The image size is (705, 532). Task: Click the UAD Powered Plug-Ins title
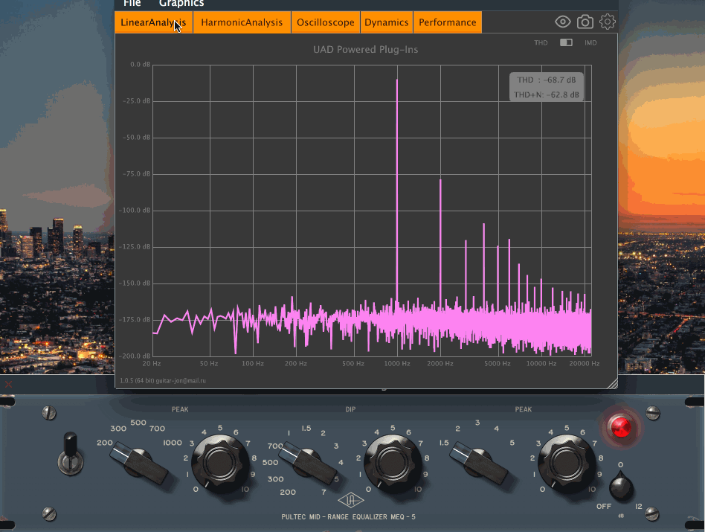pyautogui.click(x=366, y=49)
